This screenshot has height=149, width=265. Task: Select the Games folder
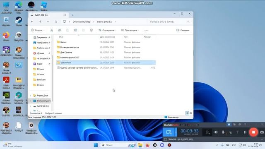(x=106, y=42)
